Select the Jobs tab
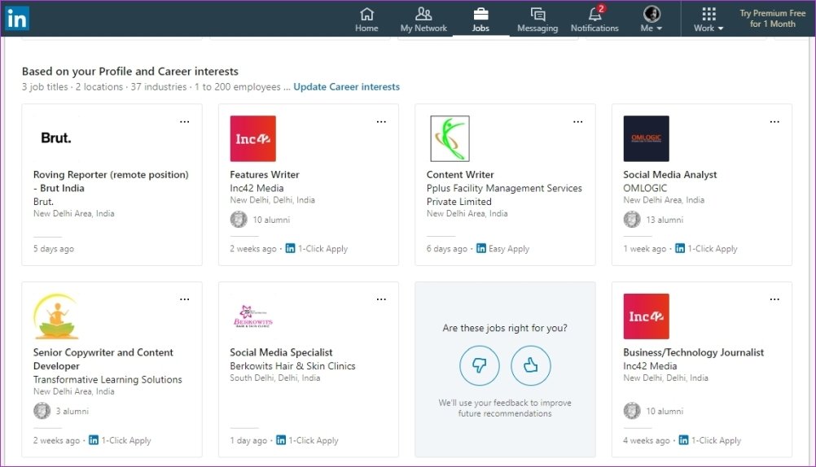This screenshot has height=467, width=816. click(x=480, y=20)
